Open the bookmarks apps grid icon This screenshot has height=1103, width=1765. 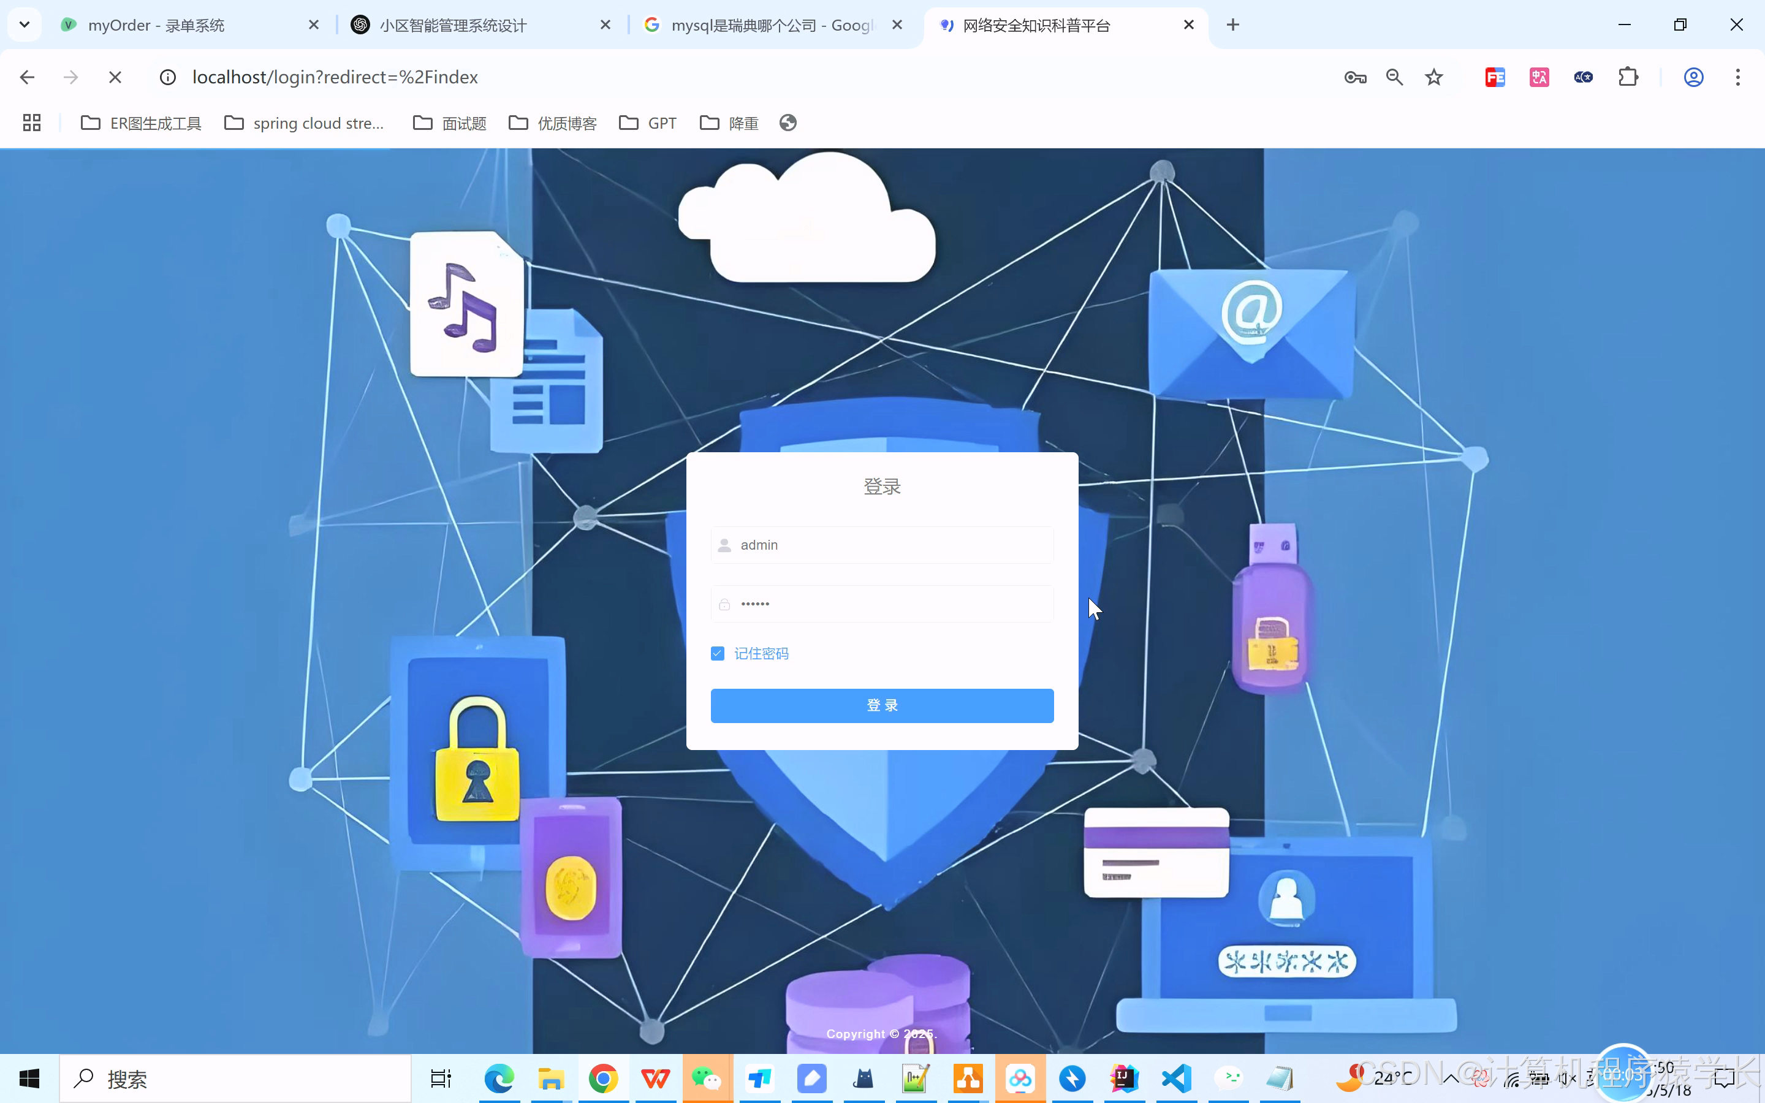[31, 123]
